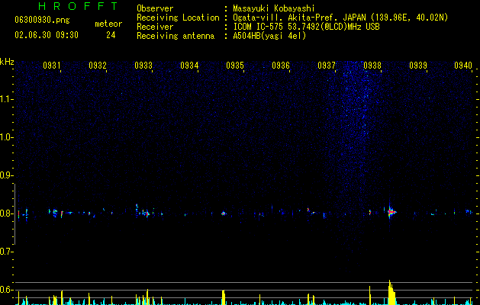This screenshot has width=480, height=305.
Task: Click the 1.1 kHz axis label
Action: 6,99
